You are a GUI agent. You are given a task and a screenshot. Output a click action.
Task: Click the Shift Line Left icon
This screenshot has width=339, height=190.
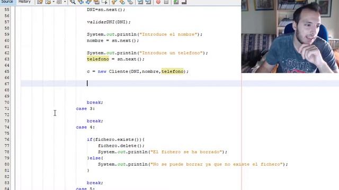[140, 2]
